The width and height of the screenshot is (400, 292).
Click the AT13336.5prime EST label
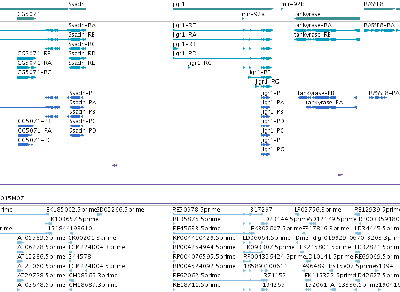pos(354,285)
